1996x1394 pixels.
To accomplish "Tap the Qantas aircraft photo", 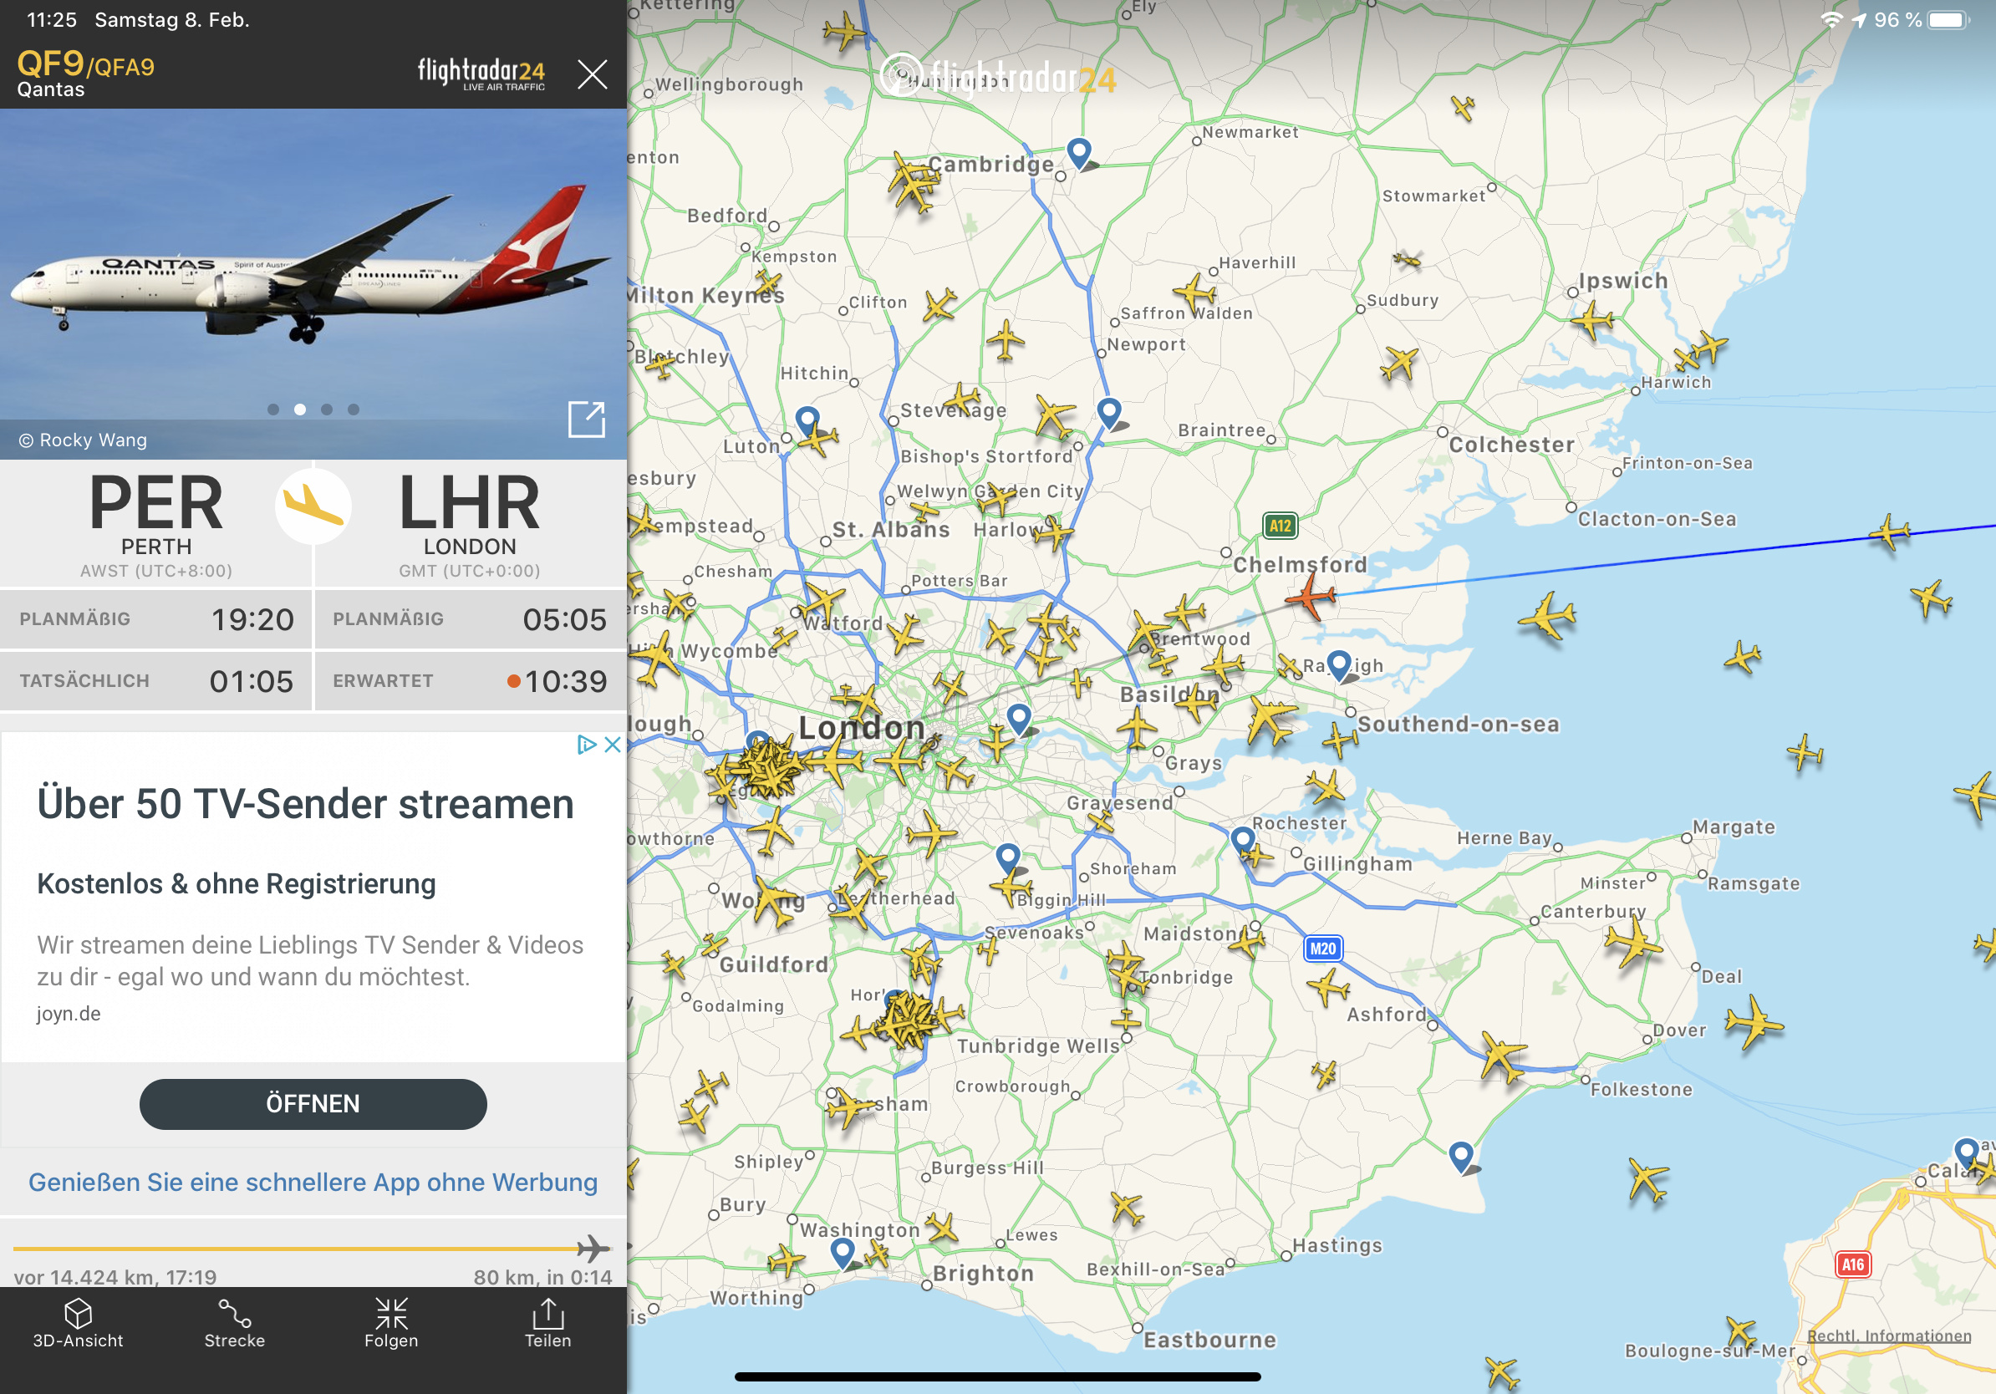I will 313,264.
